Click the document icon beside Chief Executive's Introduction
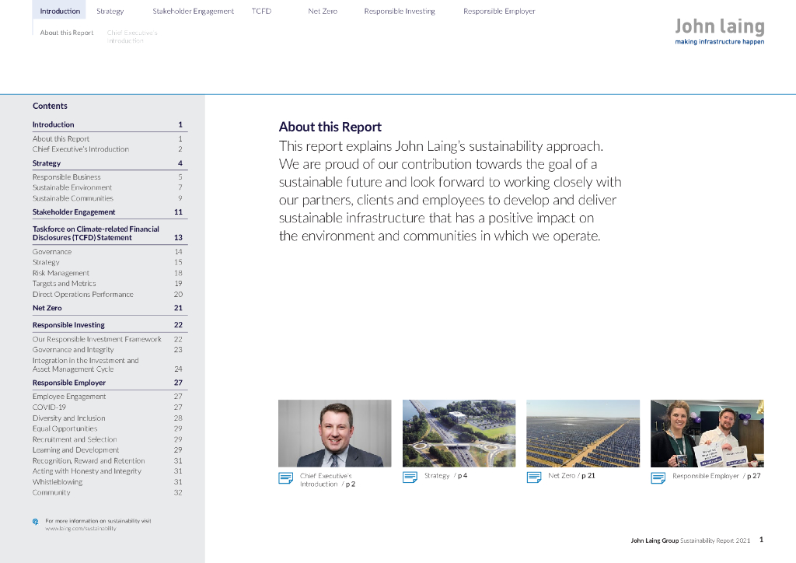 [286, 478]
